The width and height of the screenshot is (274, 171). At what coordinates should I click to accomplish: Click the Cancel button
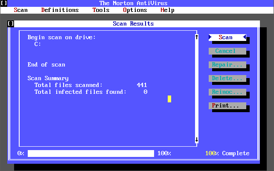227,51
